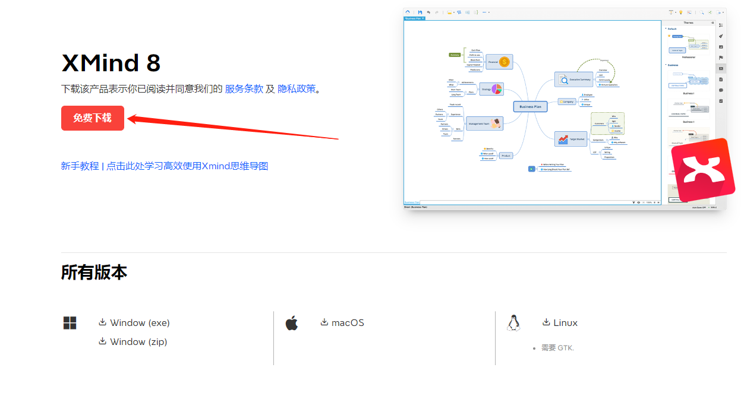The width and height of the screenshot is (744, 399).
Task: Click the Linux penguin icon
Action: click(x=513, y=323)
